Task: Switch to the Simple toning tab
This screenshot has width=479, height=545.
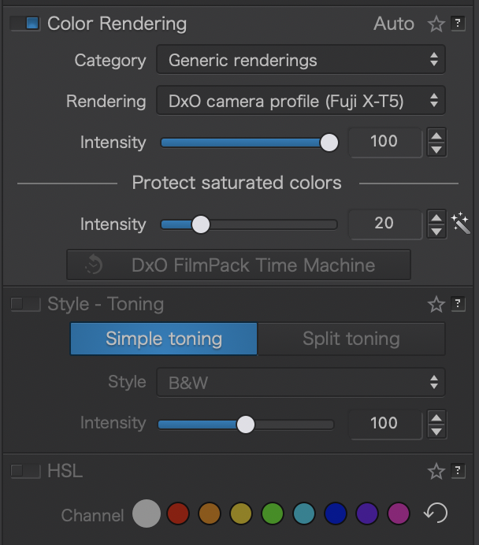Action: 164,339
